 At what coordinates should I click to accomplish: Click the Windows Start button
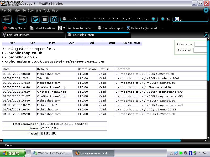[12, 153]
